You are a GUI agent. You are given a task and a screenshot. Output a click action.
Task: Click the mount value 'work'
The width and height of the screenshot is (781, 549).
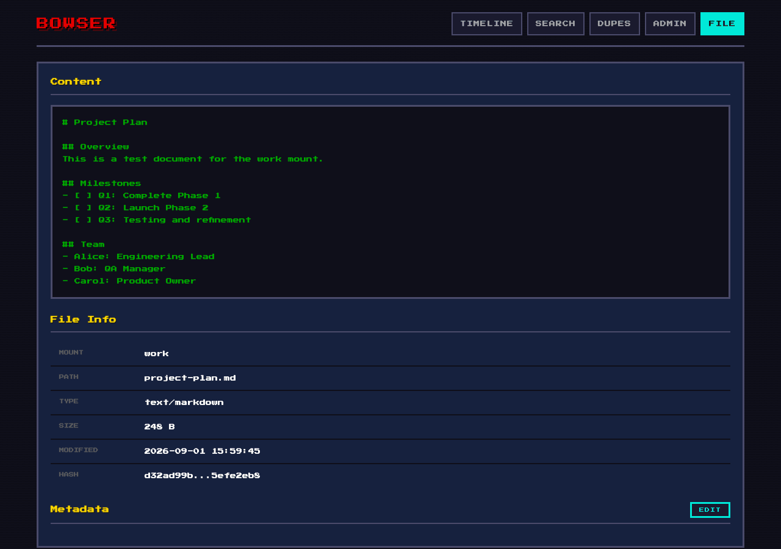tap(157, 354)
